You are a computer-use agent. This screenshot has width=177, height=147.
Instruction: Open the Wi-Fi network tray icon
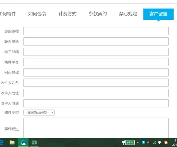(154, 142)
